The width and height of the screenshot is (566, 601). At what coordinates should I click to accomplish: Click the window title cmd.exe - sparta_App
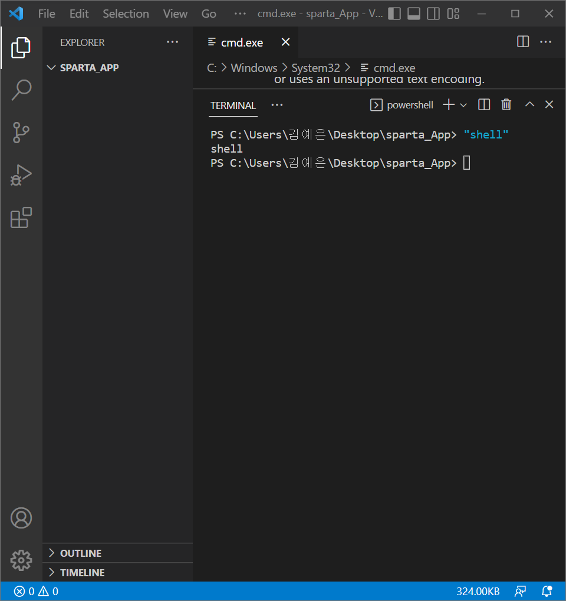coord(320,14)
